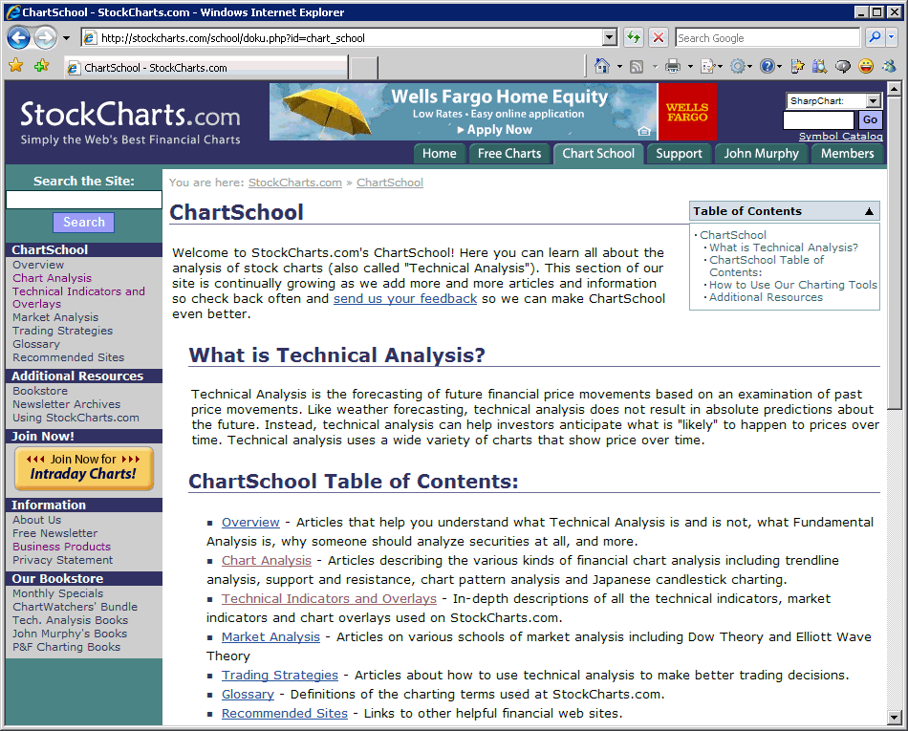Image resolution: width=908 pixels, height=731 pixels.
Task: Click the search magnifier icon
Action: (x=874, y=38)
